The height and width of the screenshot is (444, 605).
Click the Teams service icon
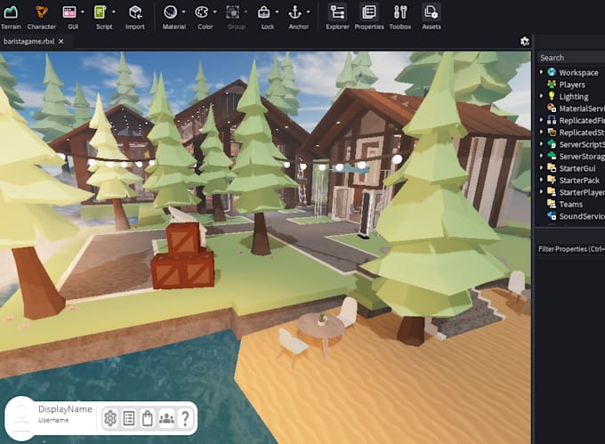[x=552, y=204]
